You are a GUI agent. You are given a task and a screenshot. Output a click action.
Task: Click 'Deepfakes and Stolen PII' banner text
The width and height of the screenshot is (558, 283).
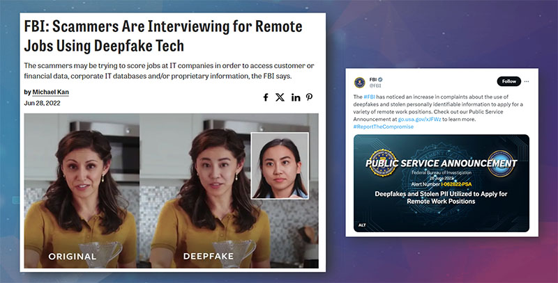pyautogui.click(x=441, y=197)
